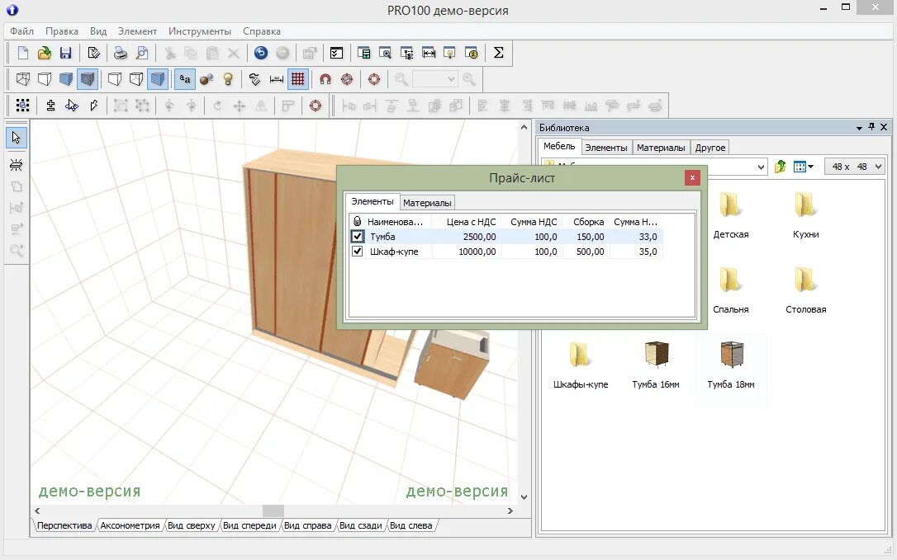The height and width of the screenshot is (560, 897).
Task: Select the arrow pointer tool in the left sidebar
Action: pos(16,138)
